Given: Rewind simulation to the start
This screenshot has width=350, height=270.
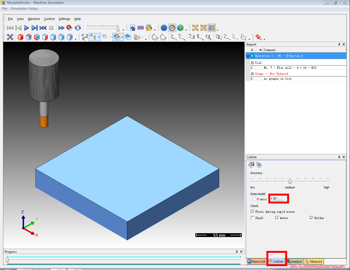Looking at the screenshot, I should [10, 28].
